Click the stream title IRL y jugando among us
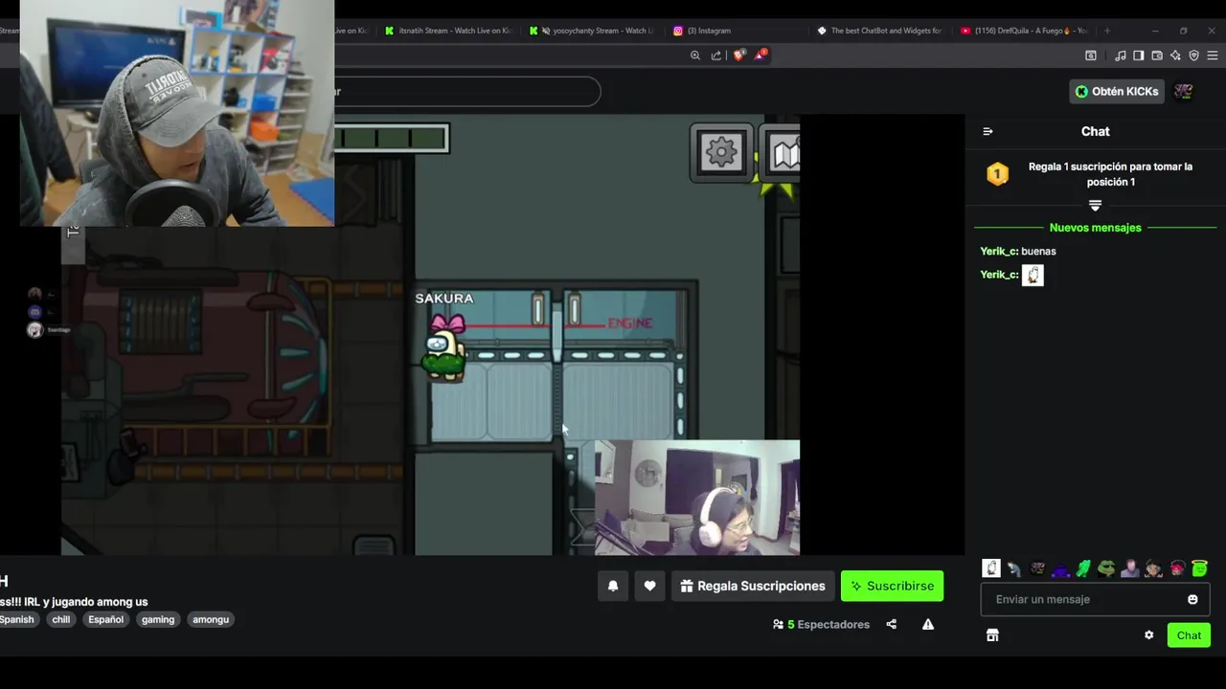Screen dimensions: 1226x689 coord(75,602)
